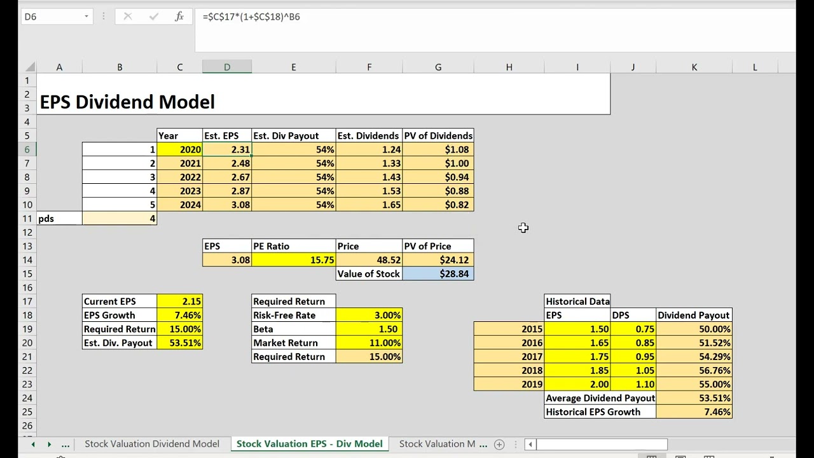The height and width of the screenshot is (458, 814).
Task: Click the Historical EPS Growth label
Action: pos(600,412)
